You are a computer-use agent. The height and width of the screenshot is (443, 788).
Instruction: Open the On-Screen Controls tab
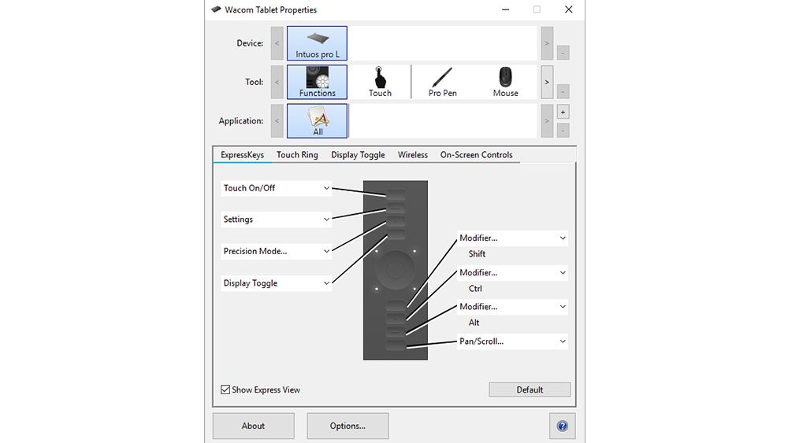[x=477, y=155]
